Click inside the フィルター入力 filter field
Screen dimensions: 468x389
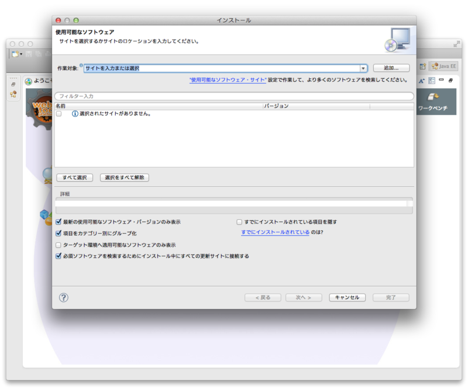[x=175, y=96]
